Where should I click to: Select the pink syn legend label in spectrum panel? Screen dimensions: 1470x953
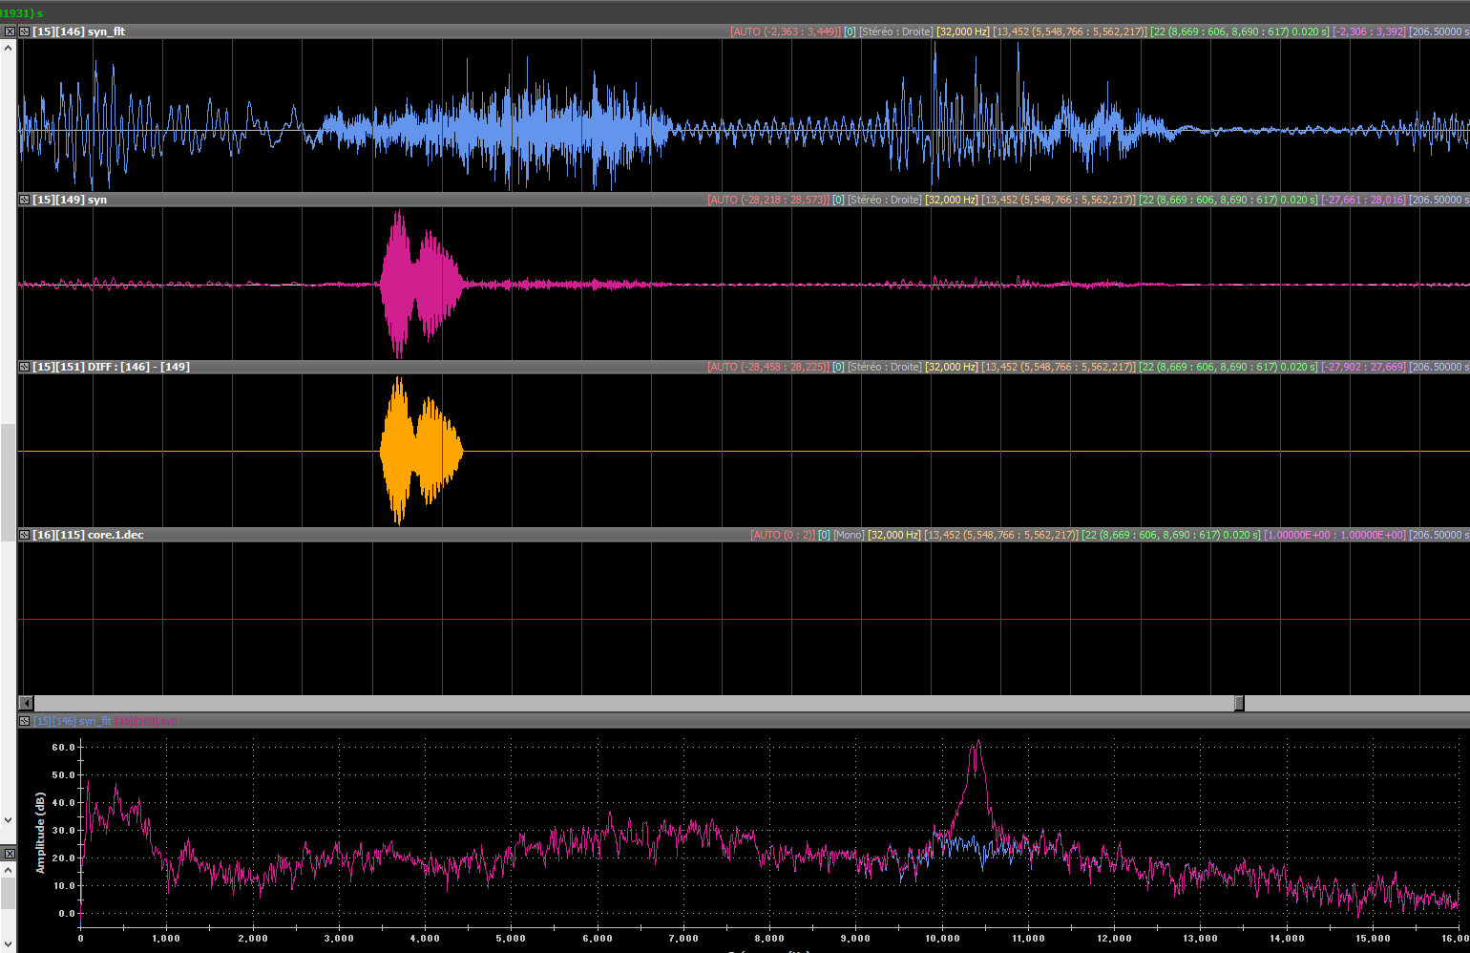pos(146,721)
